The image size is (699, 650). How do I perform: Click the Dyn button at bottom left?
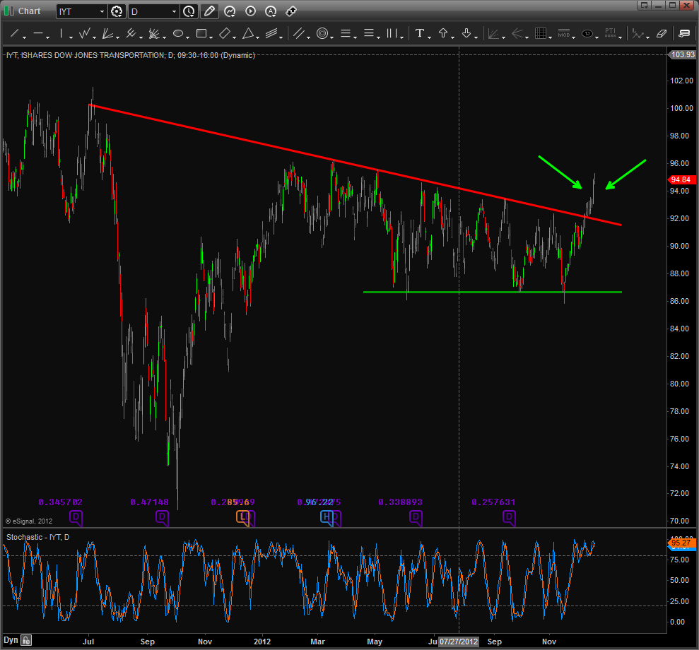pyautogui.click(x=10, y=641)
